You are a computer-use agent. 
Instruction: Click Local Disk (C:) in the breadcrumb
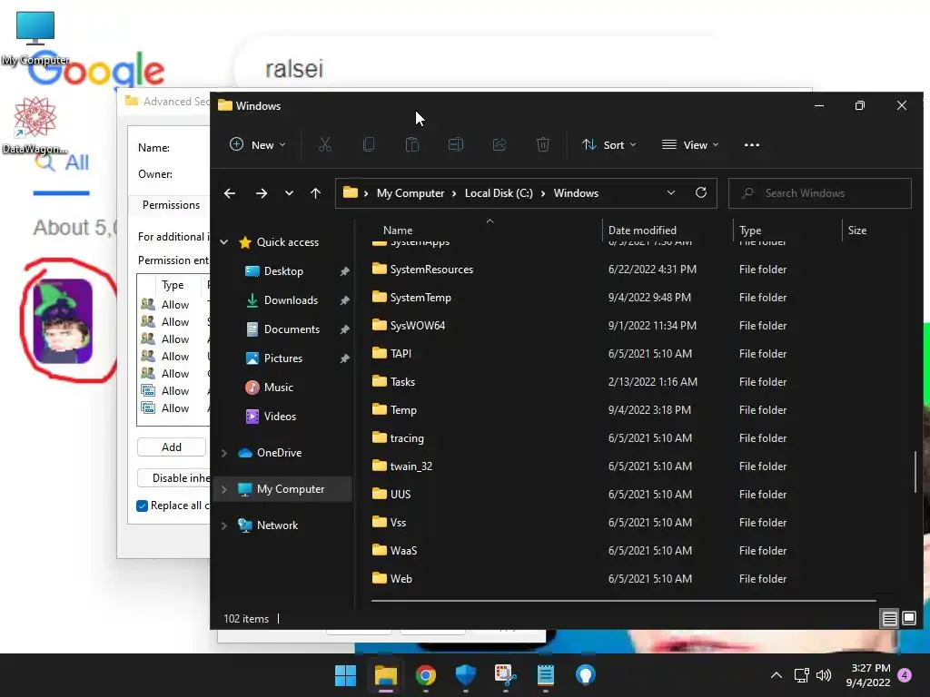(499, 193)
